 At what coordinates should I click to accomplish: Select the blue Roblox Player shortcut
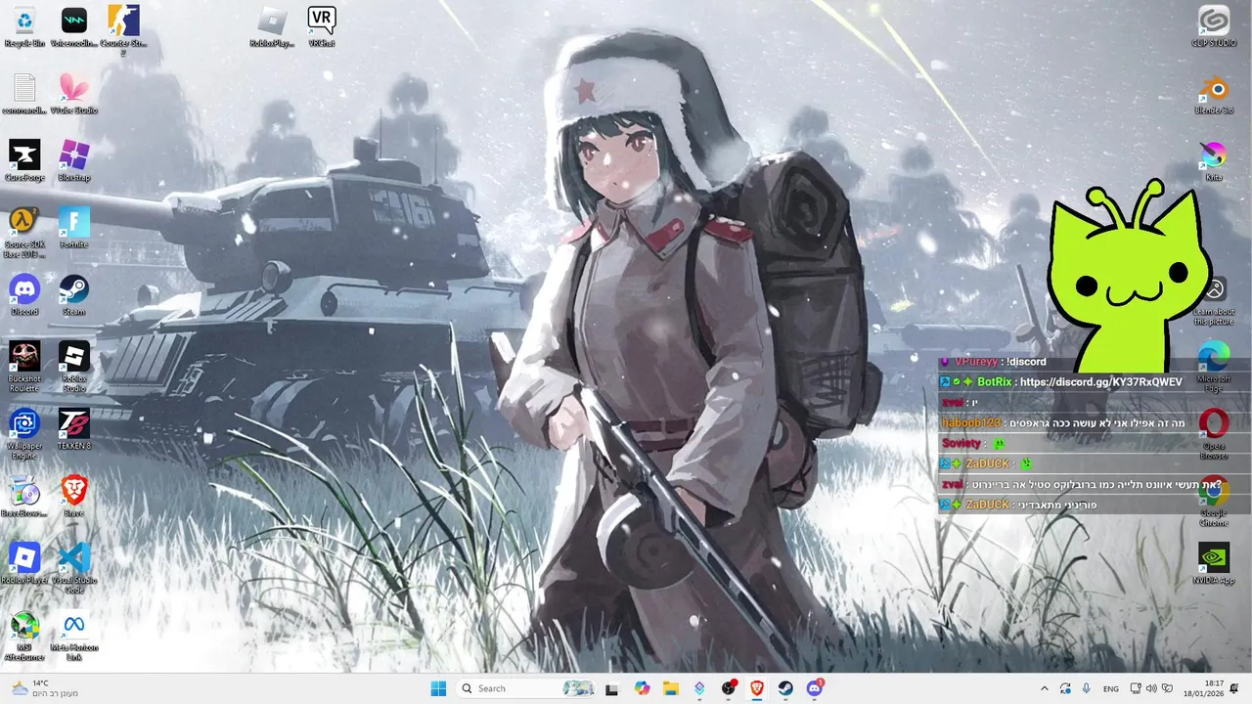pyautogui.click(x=24, y=564)
